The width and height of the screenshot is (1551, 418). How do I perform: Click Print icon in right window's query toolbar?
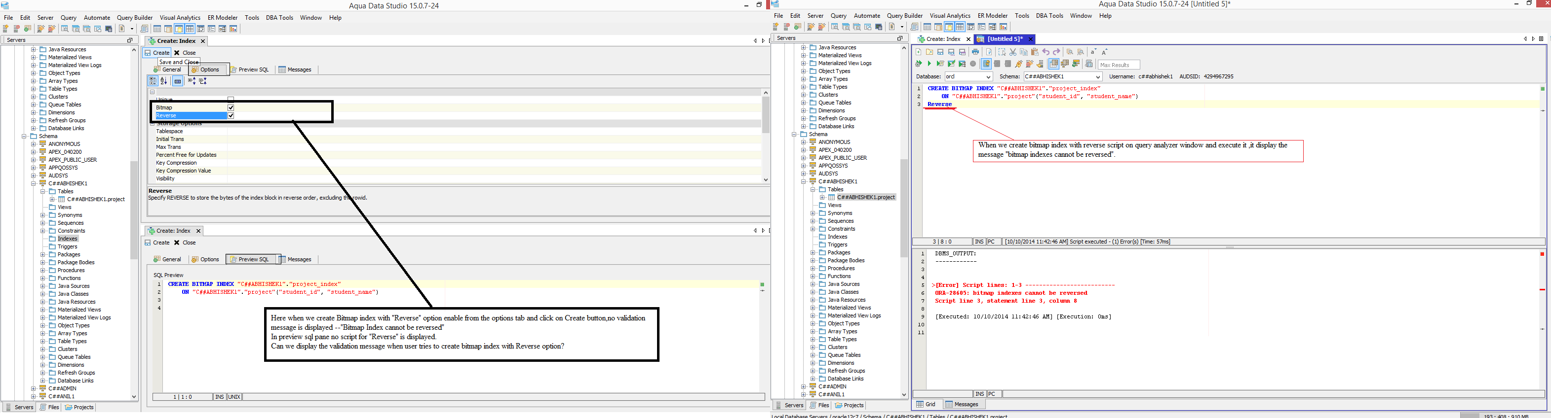(975, 52)
